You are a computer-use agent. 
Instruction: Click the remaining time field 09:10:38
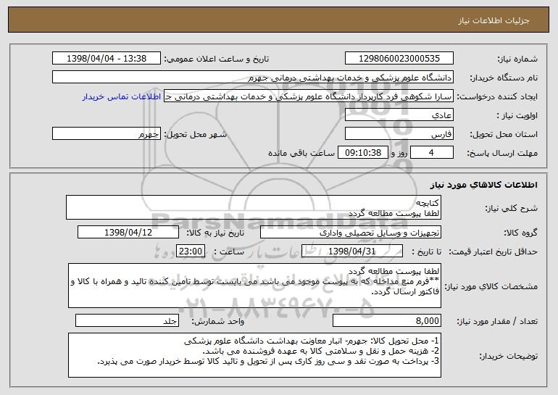[x=362, y=153]
